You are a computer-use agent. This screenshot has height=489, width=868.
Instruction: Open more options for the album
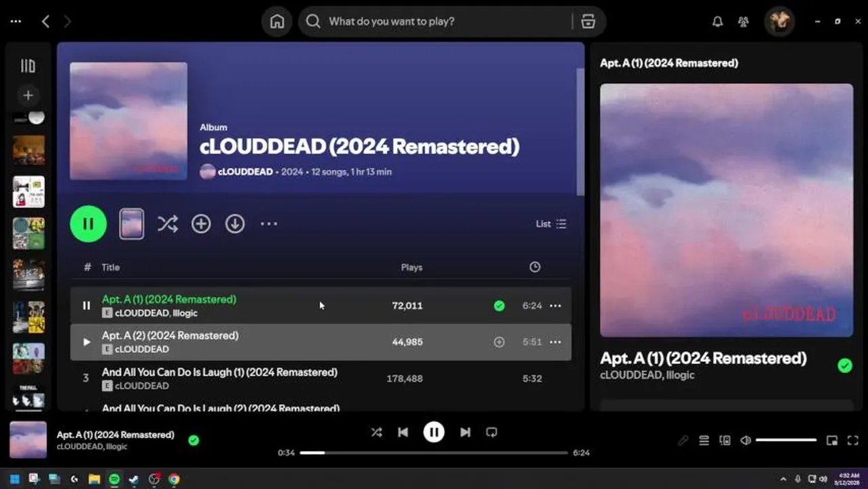(269, 223)
